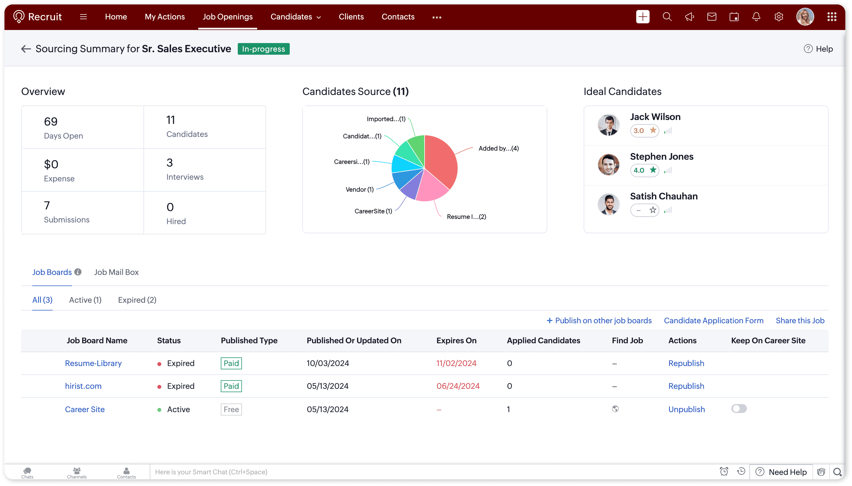The width and height of the screenshot is (852, 486).
Task: Click the megaphone announcements icon
Action: click(x=689, y=17)
